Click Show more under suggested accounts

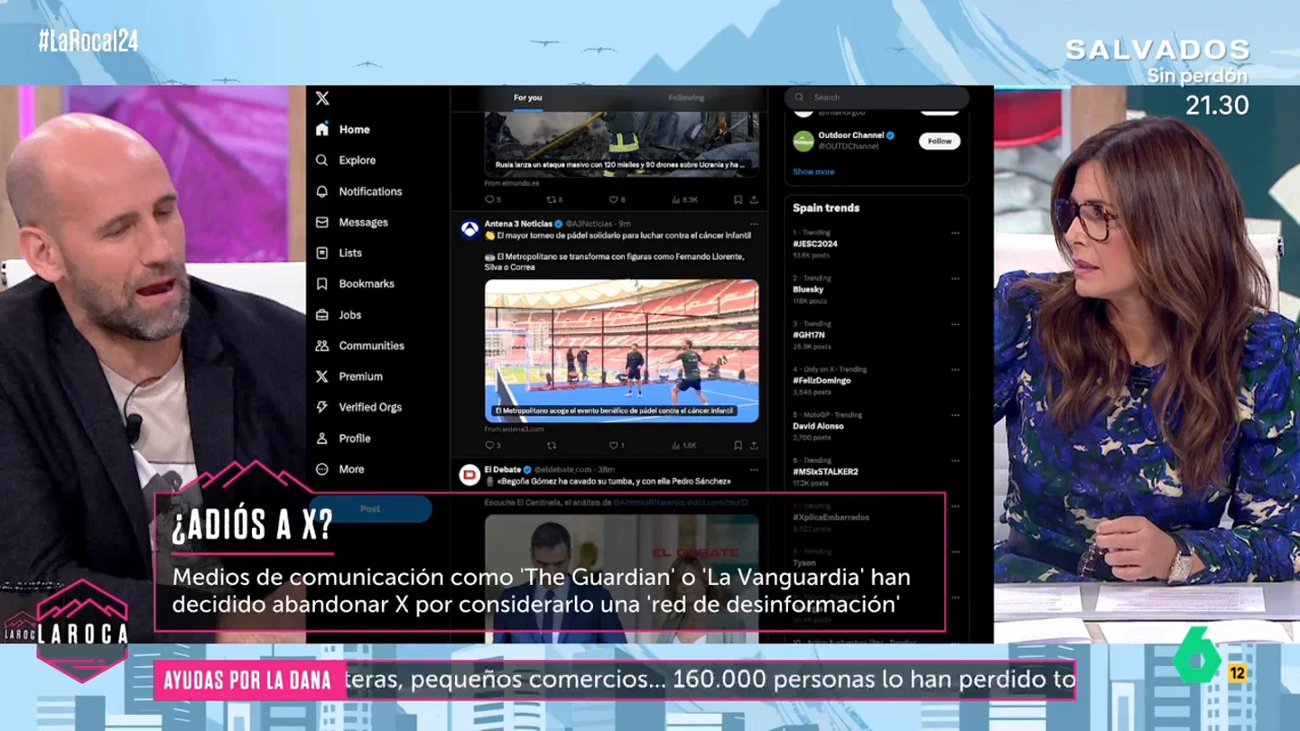click(x=813, y=171)
